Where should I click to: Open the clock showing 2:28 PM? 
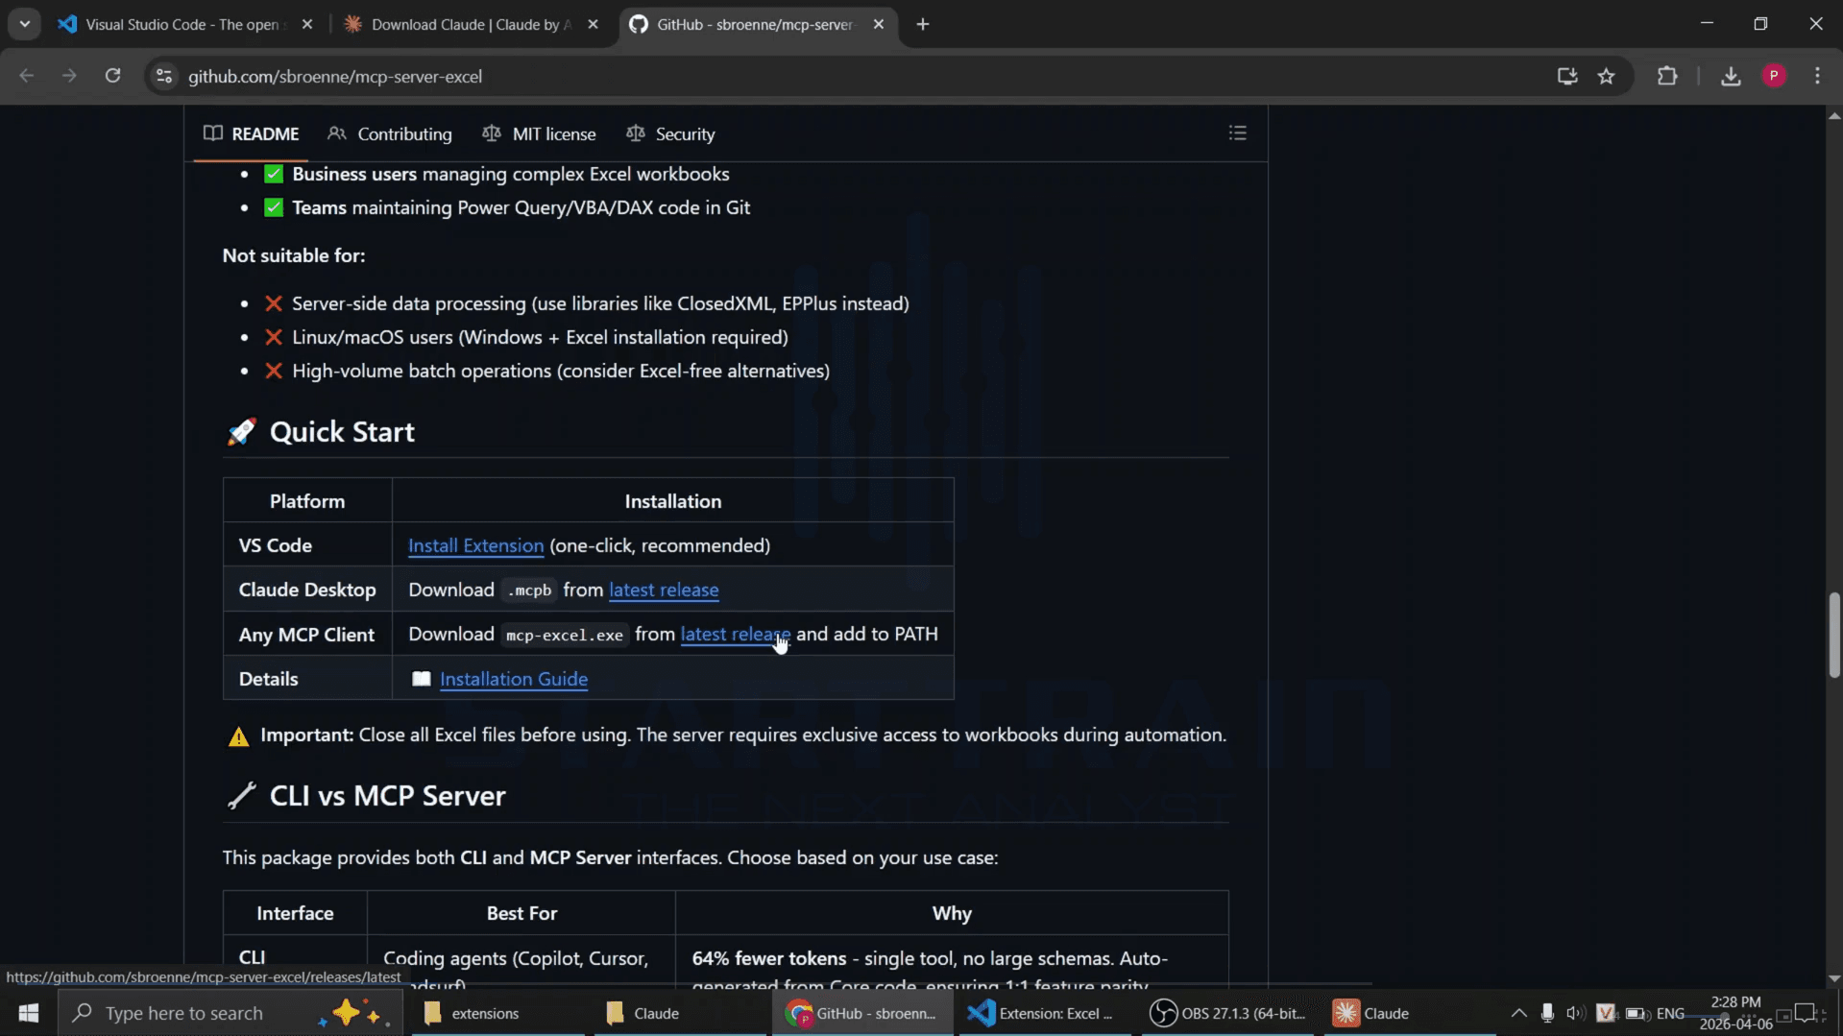click(x=1735, y=1013)
